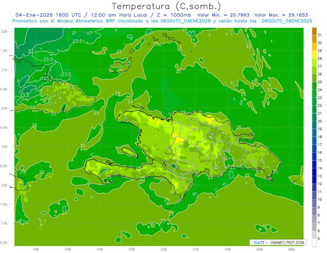Viewport: 327px width, 253px height.
Task: Click the "0600UTC_06ENE2026" valid-until time
Action: [287, 21]
